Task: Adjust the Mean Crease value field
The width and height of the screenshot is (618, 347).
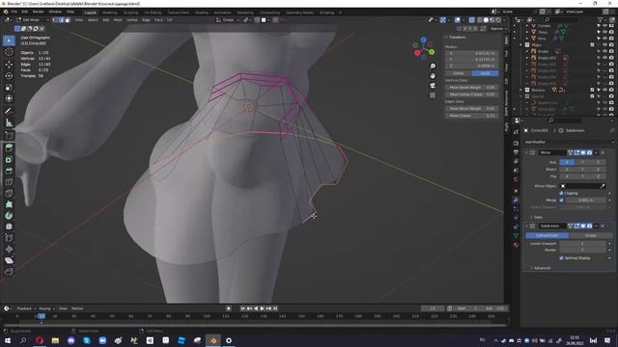Action: (x=472, y=116)
